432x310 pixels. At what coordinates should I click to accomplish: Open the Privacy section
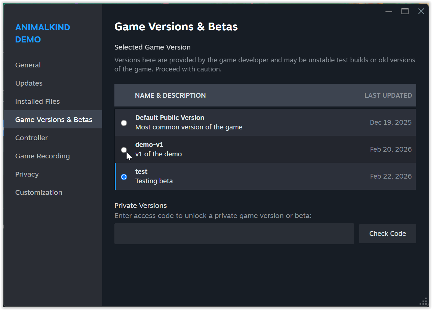(x=53, y=174)
